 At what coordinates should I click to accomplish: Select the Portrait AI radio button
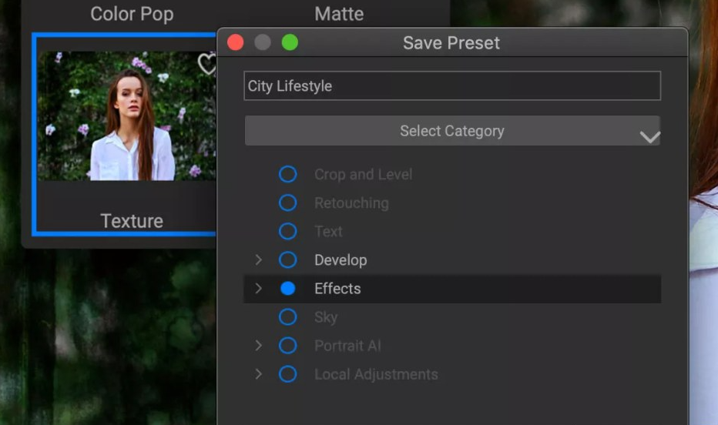pos(287,346)
